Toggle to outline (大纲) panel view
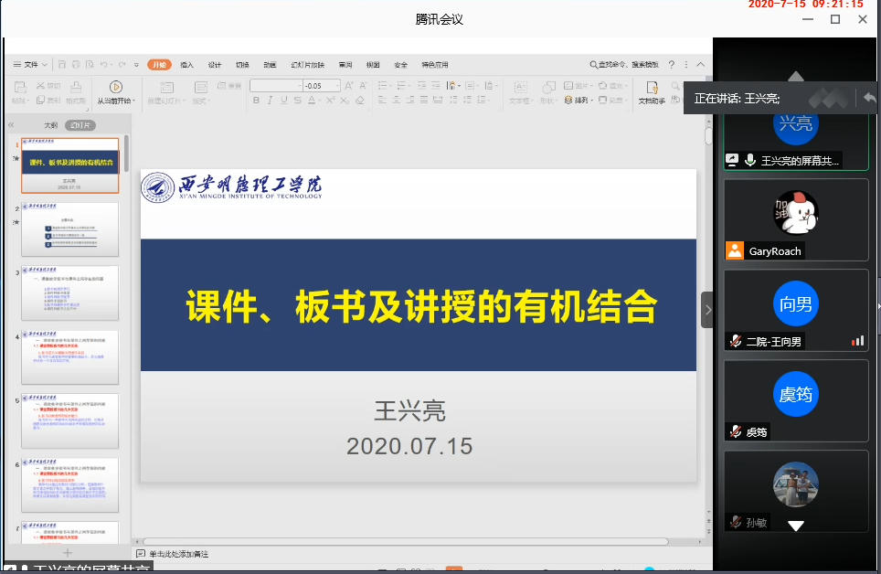 pos(51,125)
